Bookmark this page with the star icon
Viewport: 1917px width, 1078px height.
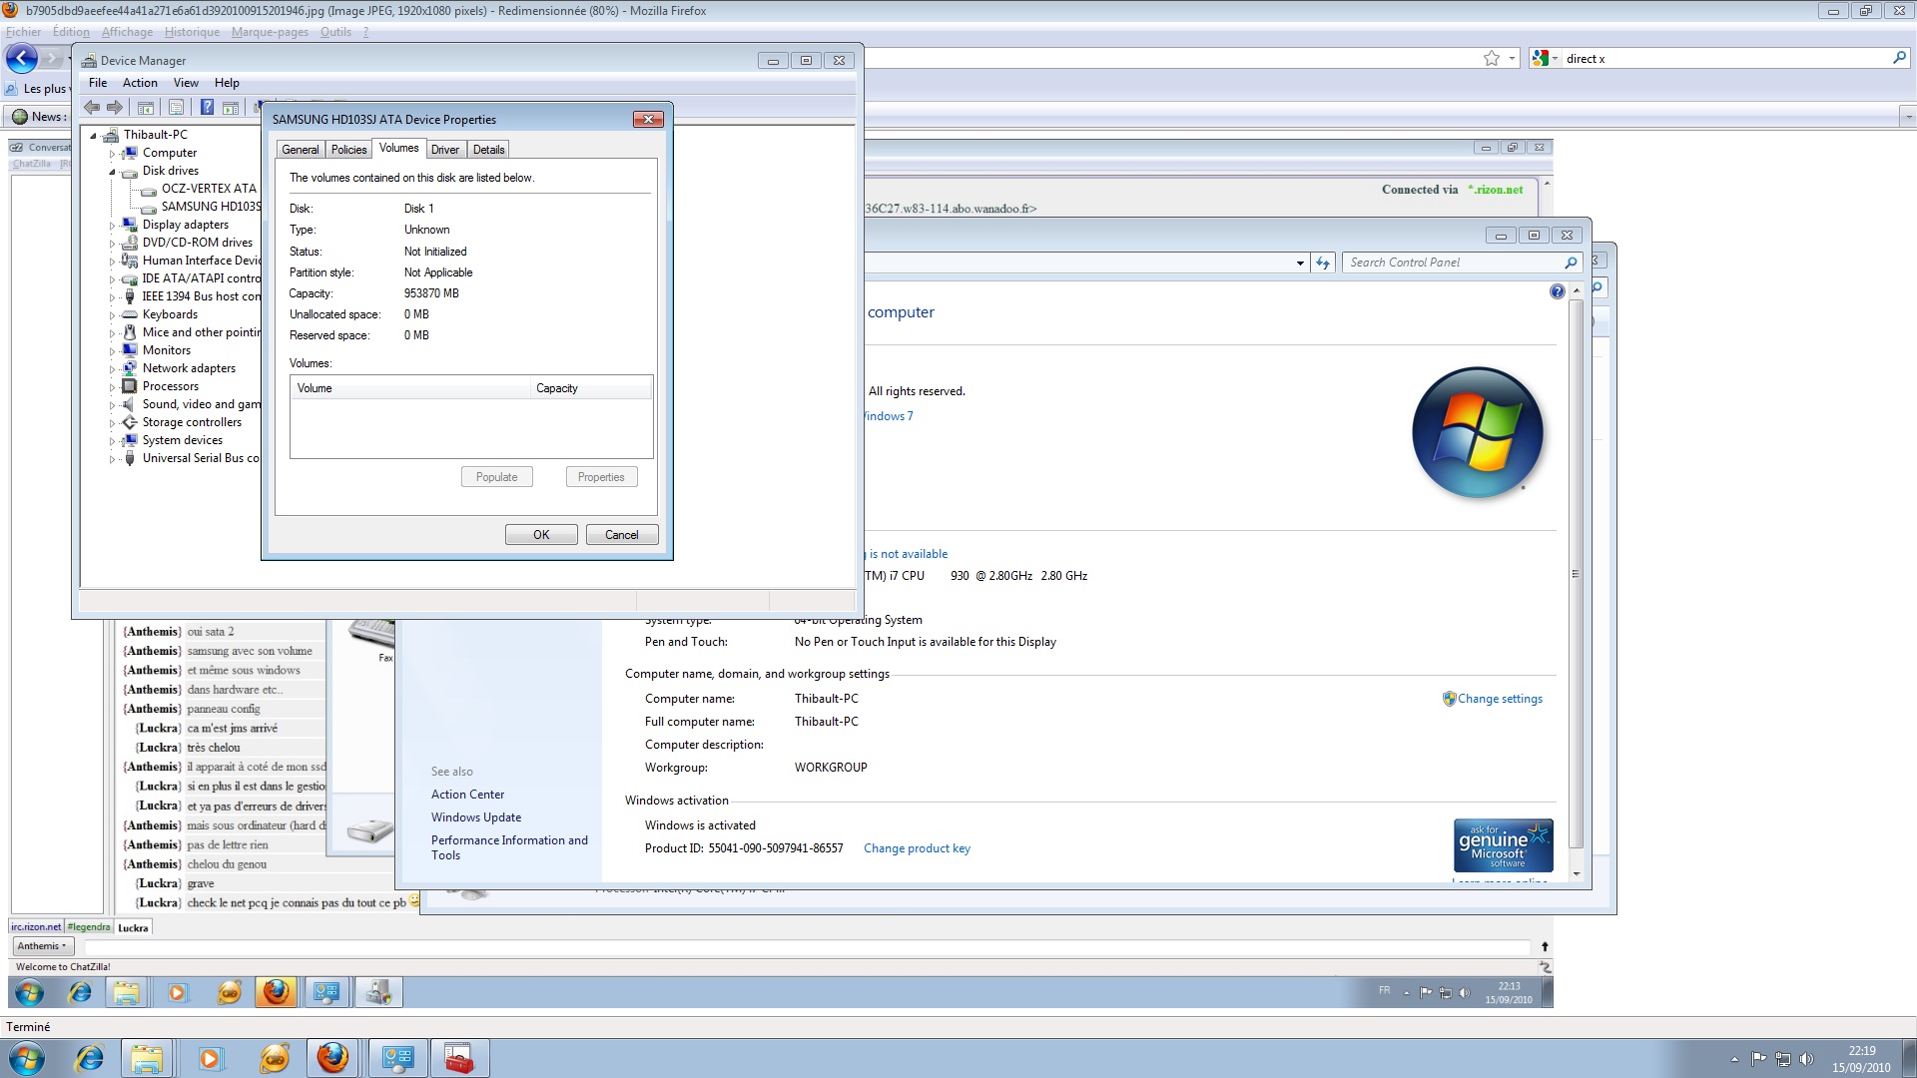[x=1492, y=58]
